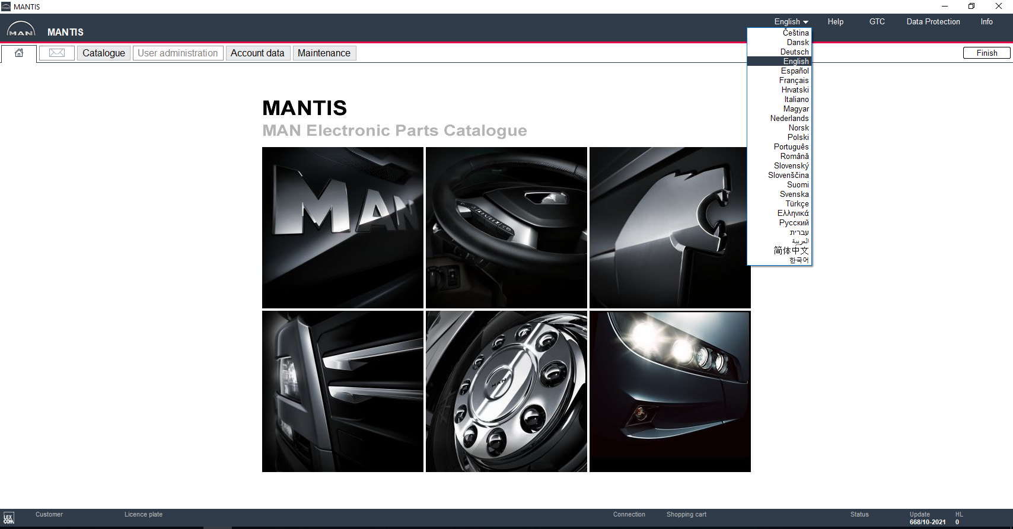Choose Hebrew עברית language
Image resolution: width=1013 pixels, height=529 pixels.
click(779, 232)
